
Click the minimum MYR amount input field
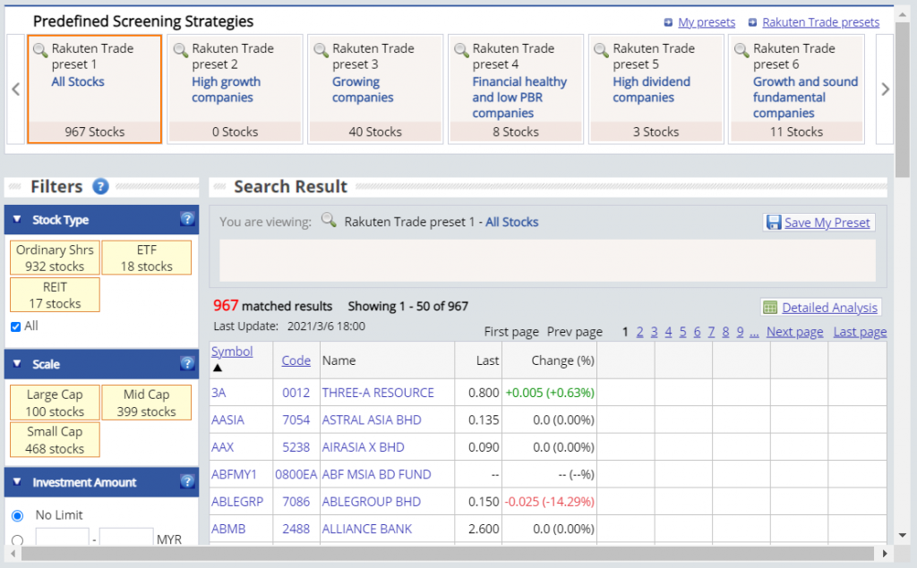tap(62, 538)
